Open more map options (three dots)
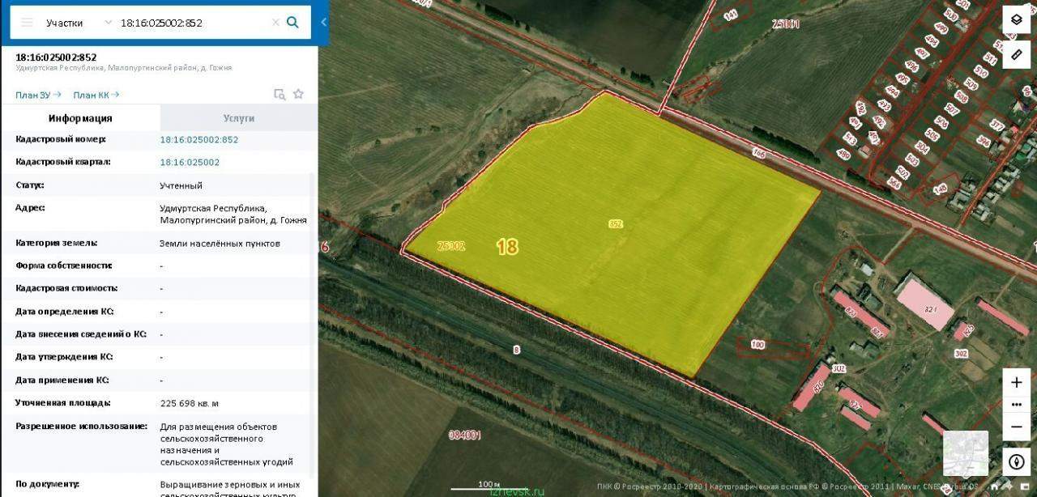Image resolution: width=1037 pixels, height=497 pixels. tap(1017, 404)
